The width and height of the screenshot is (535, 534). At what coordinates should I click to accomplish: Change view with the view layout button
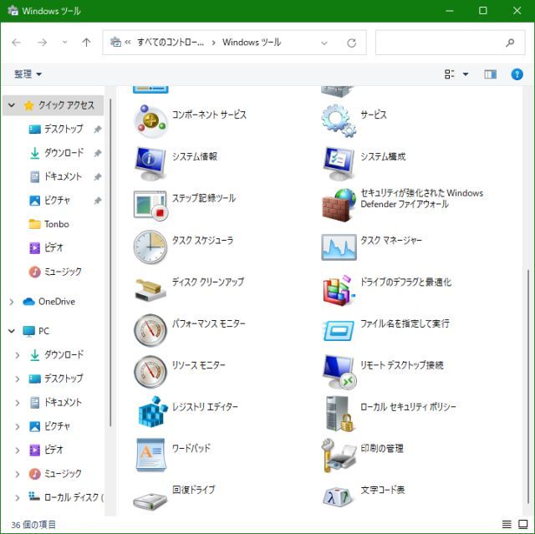coord(450,74)
